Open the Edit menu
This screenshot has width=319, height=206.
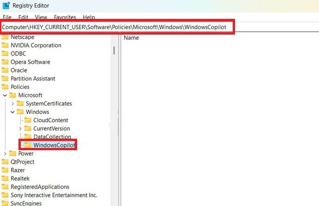tap(23, 17)
